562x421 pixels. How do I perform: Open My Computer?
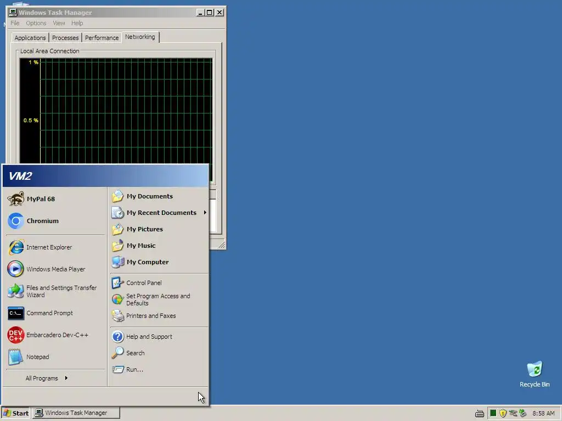(159, 262)
